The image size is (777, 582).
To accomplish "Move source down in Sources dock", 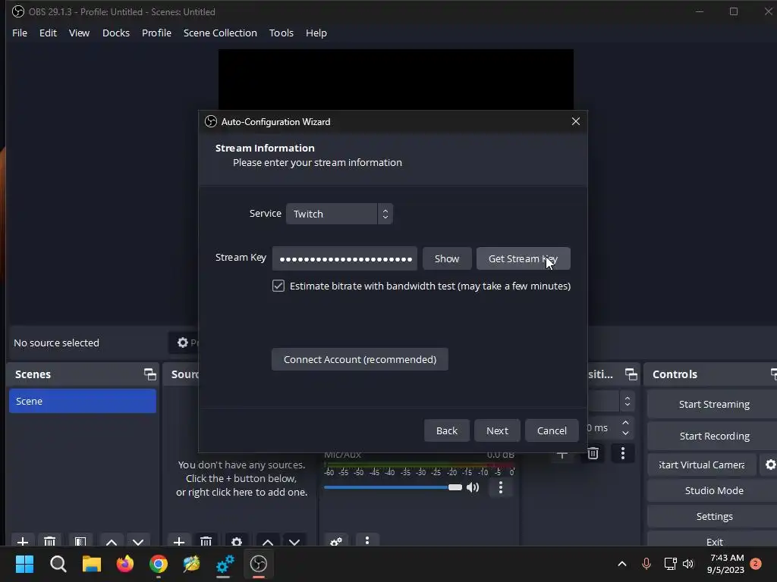I will tap(294, 541).
